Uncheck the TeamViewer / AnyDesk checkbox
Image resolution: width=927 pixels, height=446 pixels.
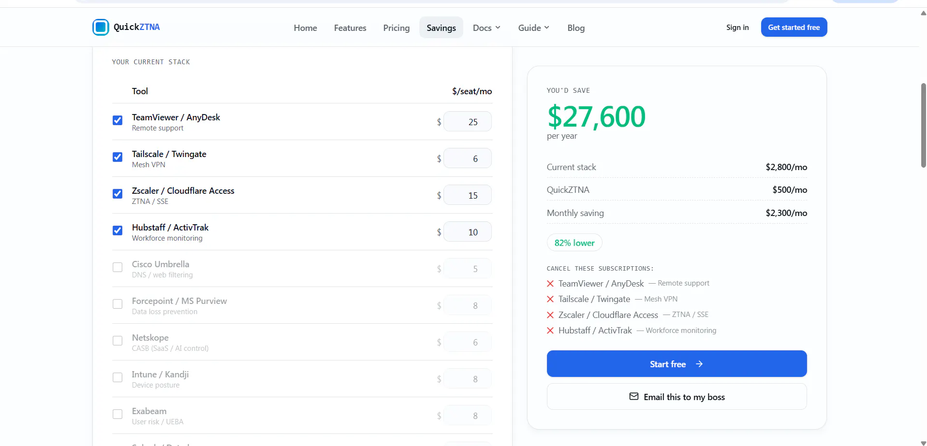(118, 120)
